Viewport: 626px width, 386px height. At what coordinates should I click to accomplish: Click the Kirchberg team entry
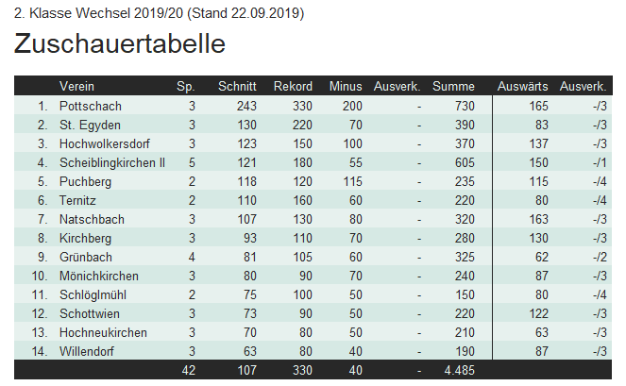85,239
